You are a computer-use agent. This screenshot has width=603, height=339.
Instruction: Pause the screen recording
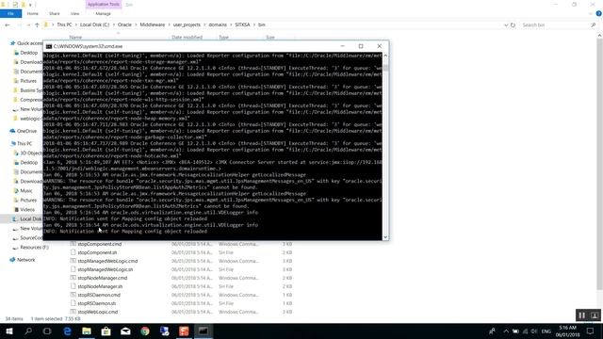582,315
